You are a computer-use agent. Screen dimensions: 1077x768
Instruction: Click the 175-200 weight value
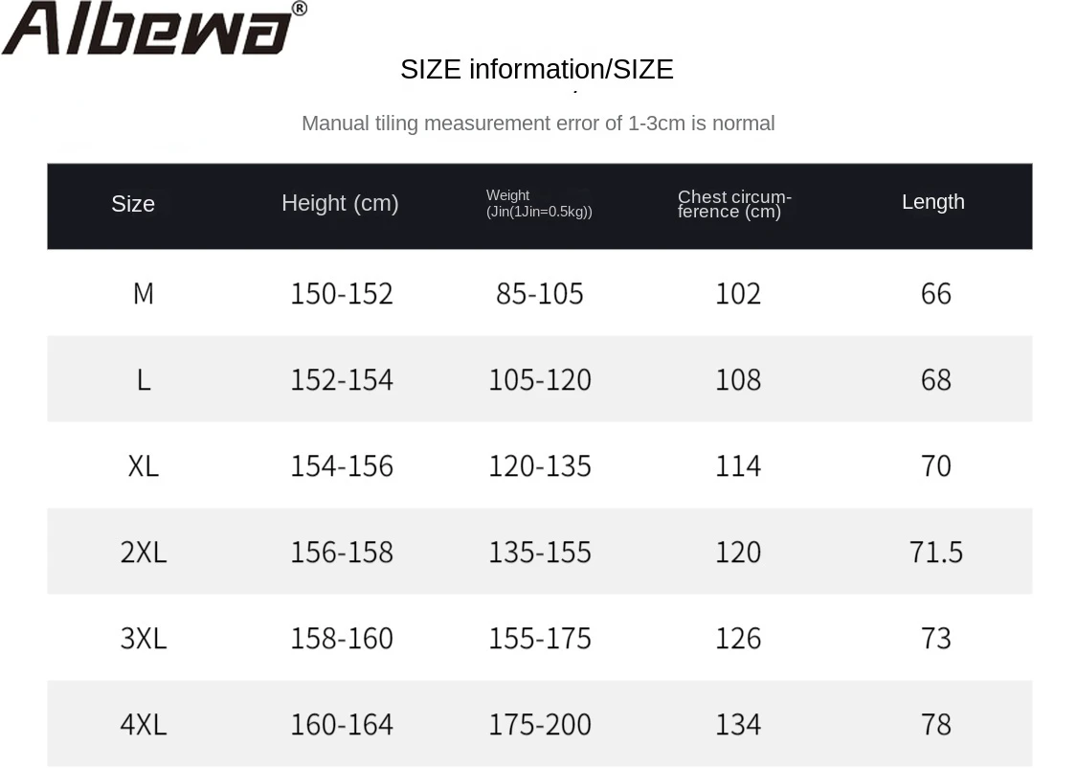click(540, 725)
